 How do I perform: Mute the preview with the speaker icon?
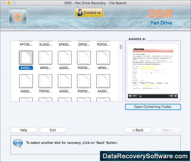point(130,96)
